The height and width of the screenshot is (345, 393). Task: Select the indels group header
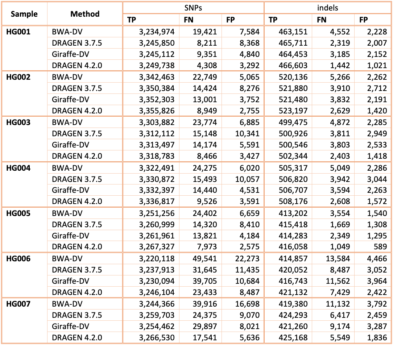click(328, 8)
